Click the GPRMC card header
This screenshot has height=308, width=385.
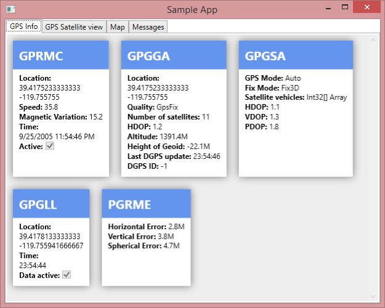61,55
